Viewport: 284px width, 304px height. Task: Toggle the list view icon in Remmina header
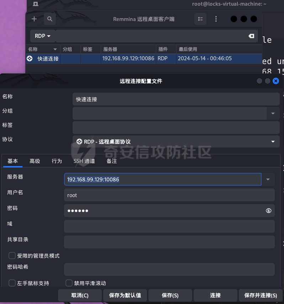pos(200,19)
